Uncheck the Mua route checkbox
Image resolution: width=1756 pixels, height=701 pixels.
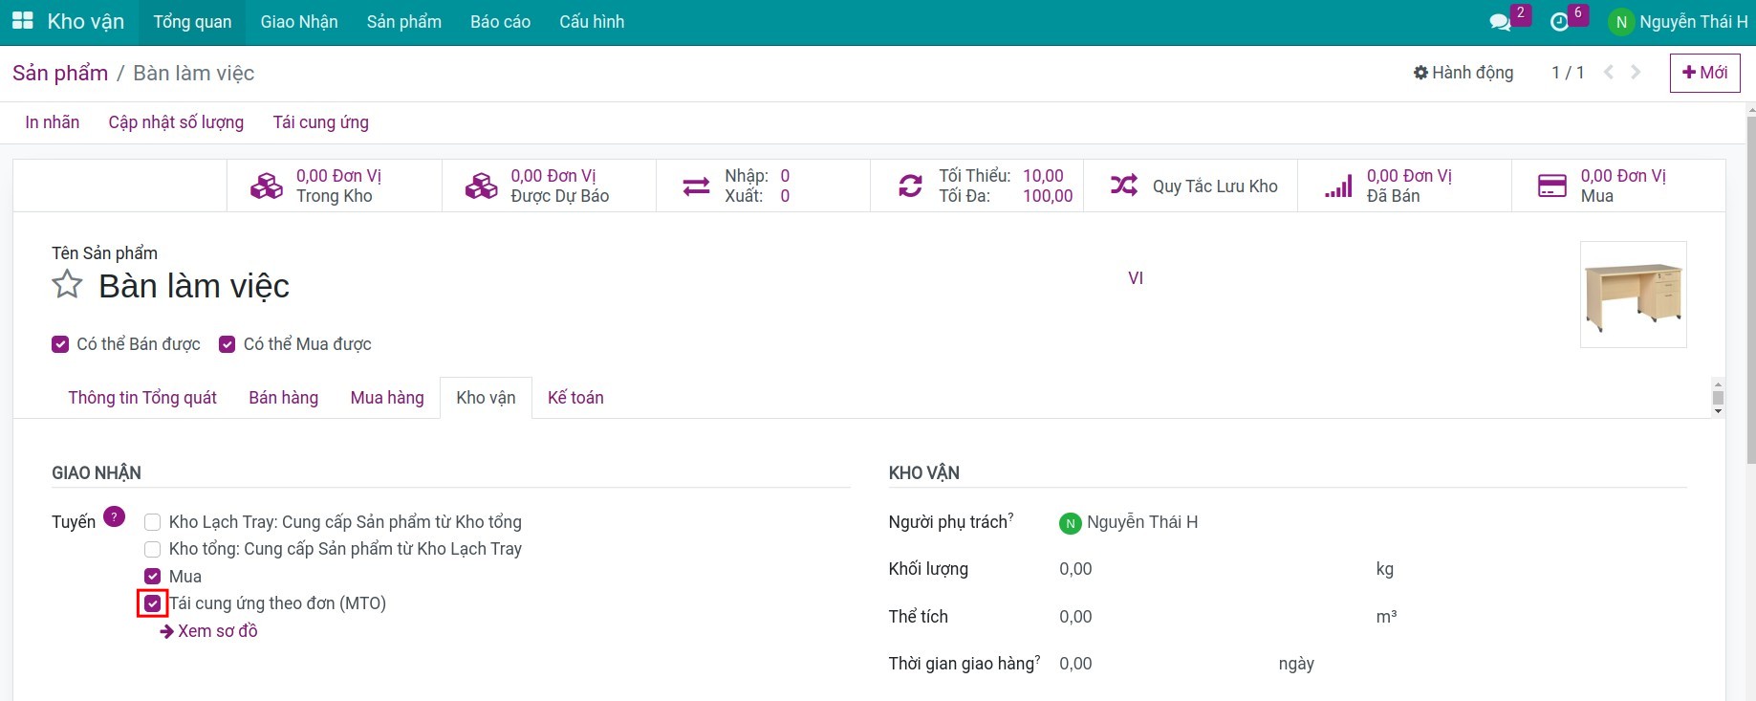[x=153, y=576]
